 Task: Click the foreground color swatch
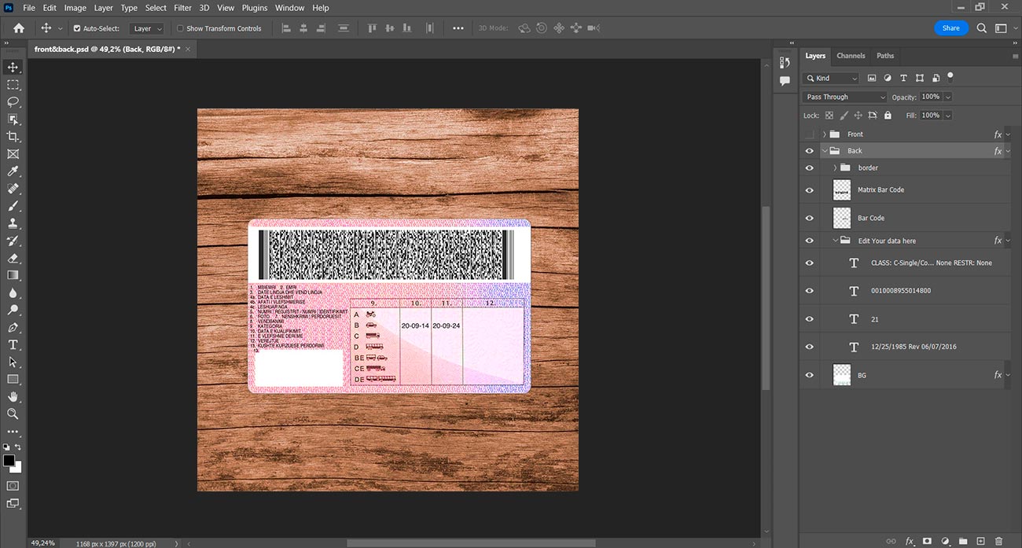[x=9, y=461]
